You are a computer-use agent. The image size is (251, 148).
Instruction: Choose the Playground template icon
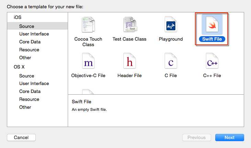tap(171, 24)
